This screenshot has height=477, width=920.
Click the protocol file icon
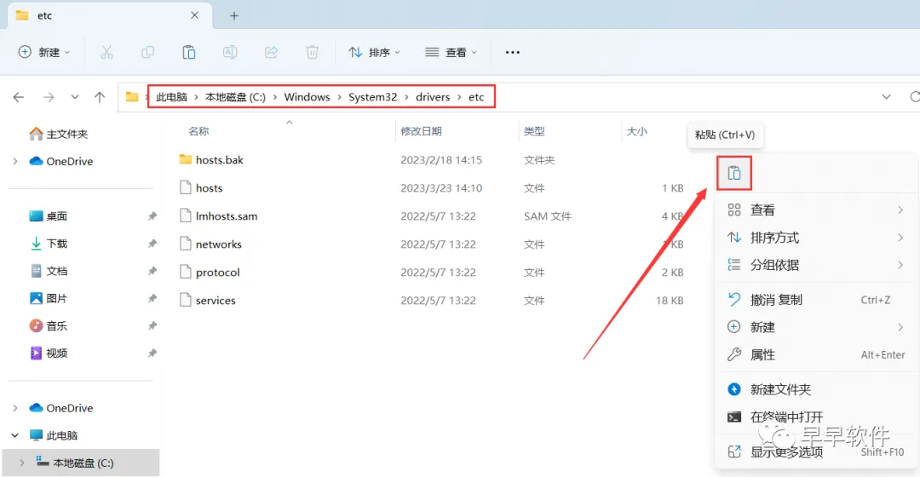point(186,273)
